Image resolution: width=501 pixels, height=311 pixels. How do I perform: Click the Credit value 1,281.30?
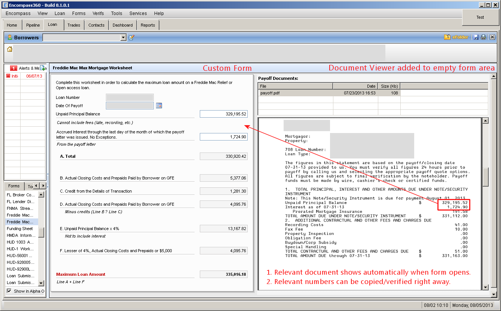(224, 191)
